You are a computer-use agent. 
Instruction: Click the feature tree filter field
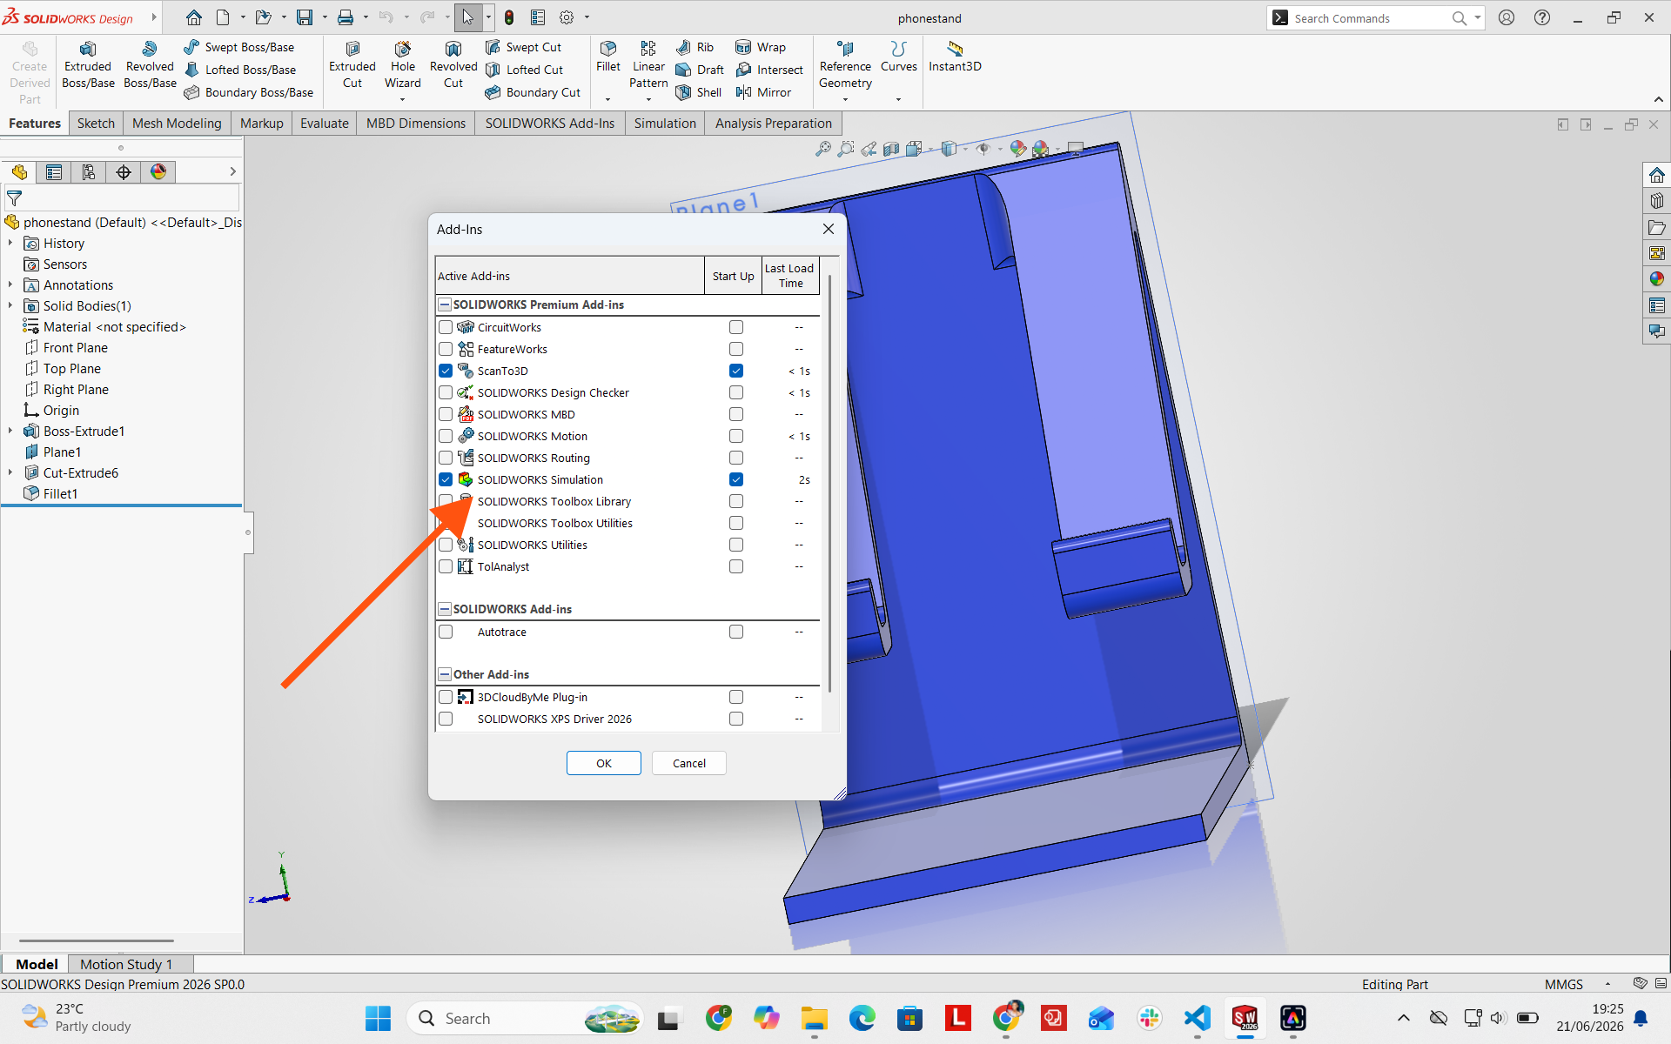coord(122,198)
